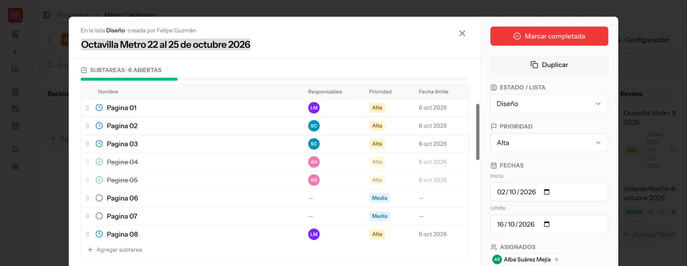
Task: Open the bar chart reports icon
Action: tap(15, 69)
